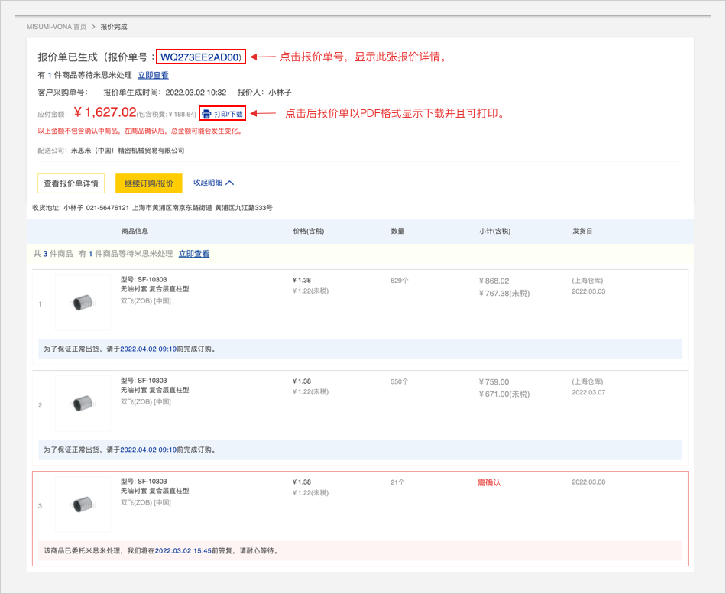The height and width of the screenshot is (594, 726).
Task: Click the 商品信息 column header
Action: [135, 231]
